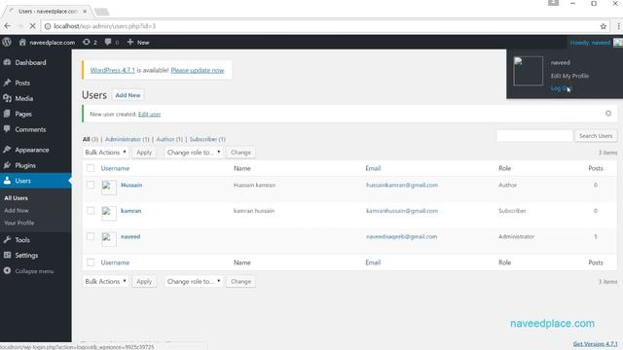
Task: Open the Hussain username link
Action: tap(131, 185)
